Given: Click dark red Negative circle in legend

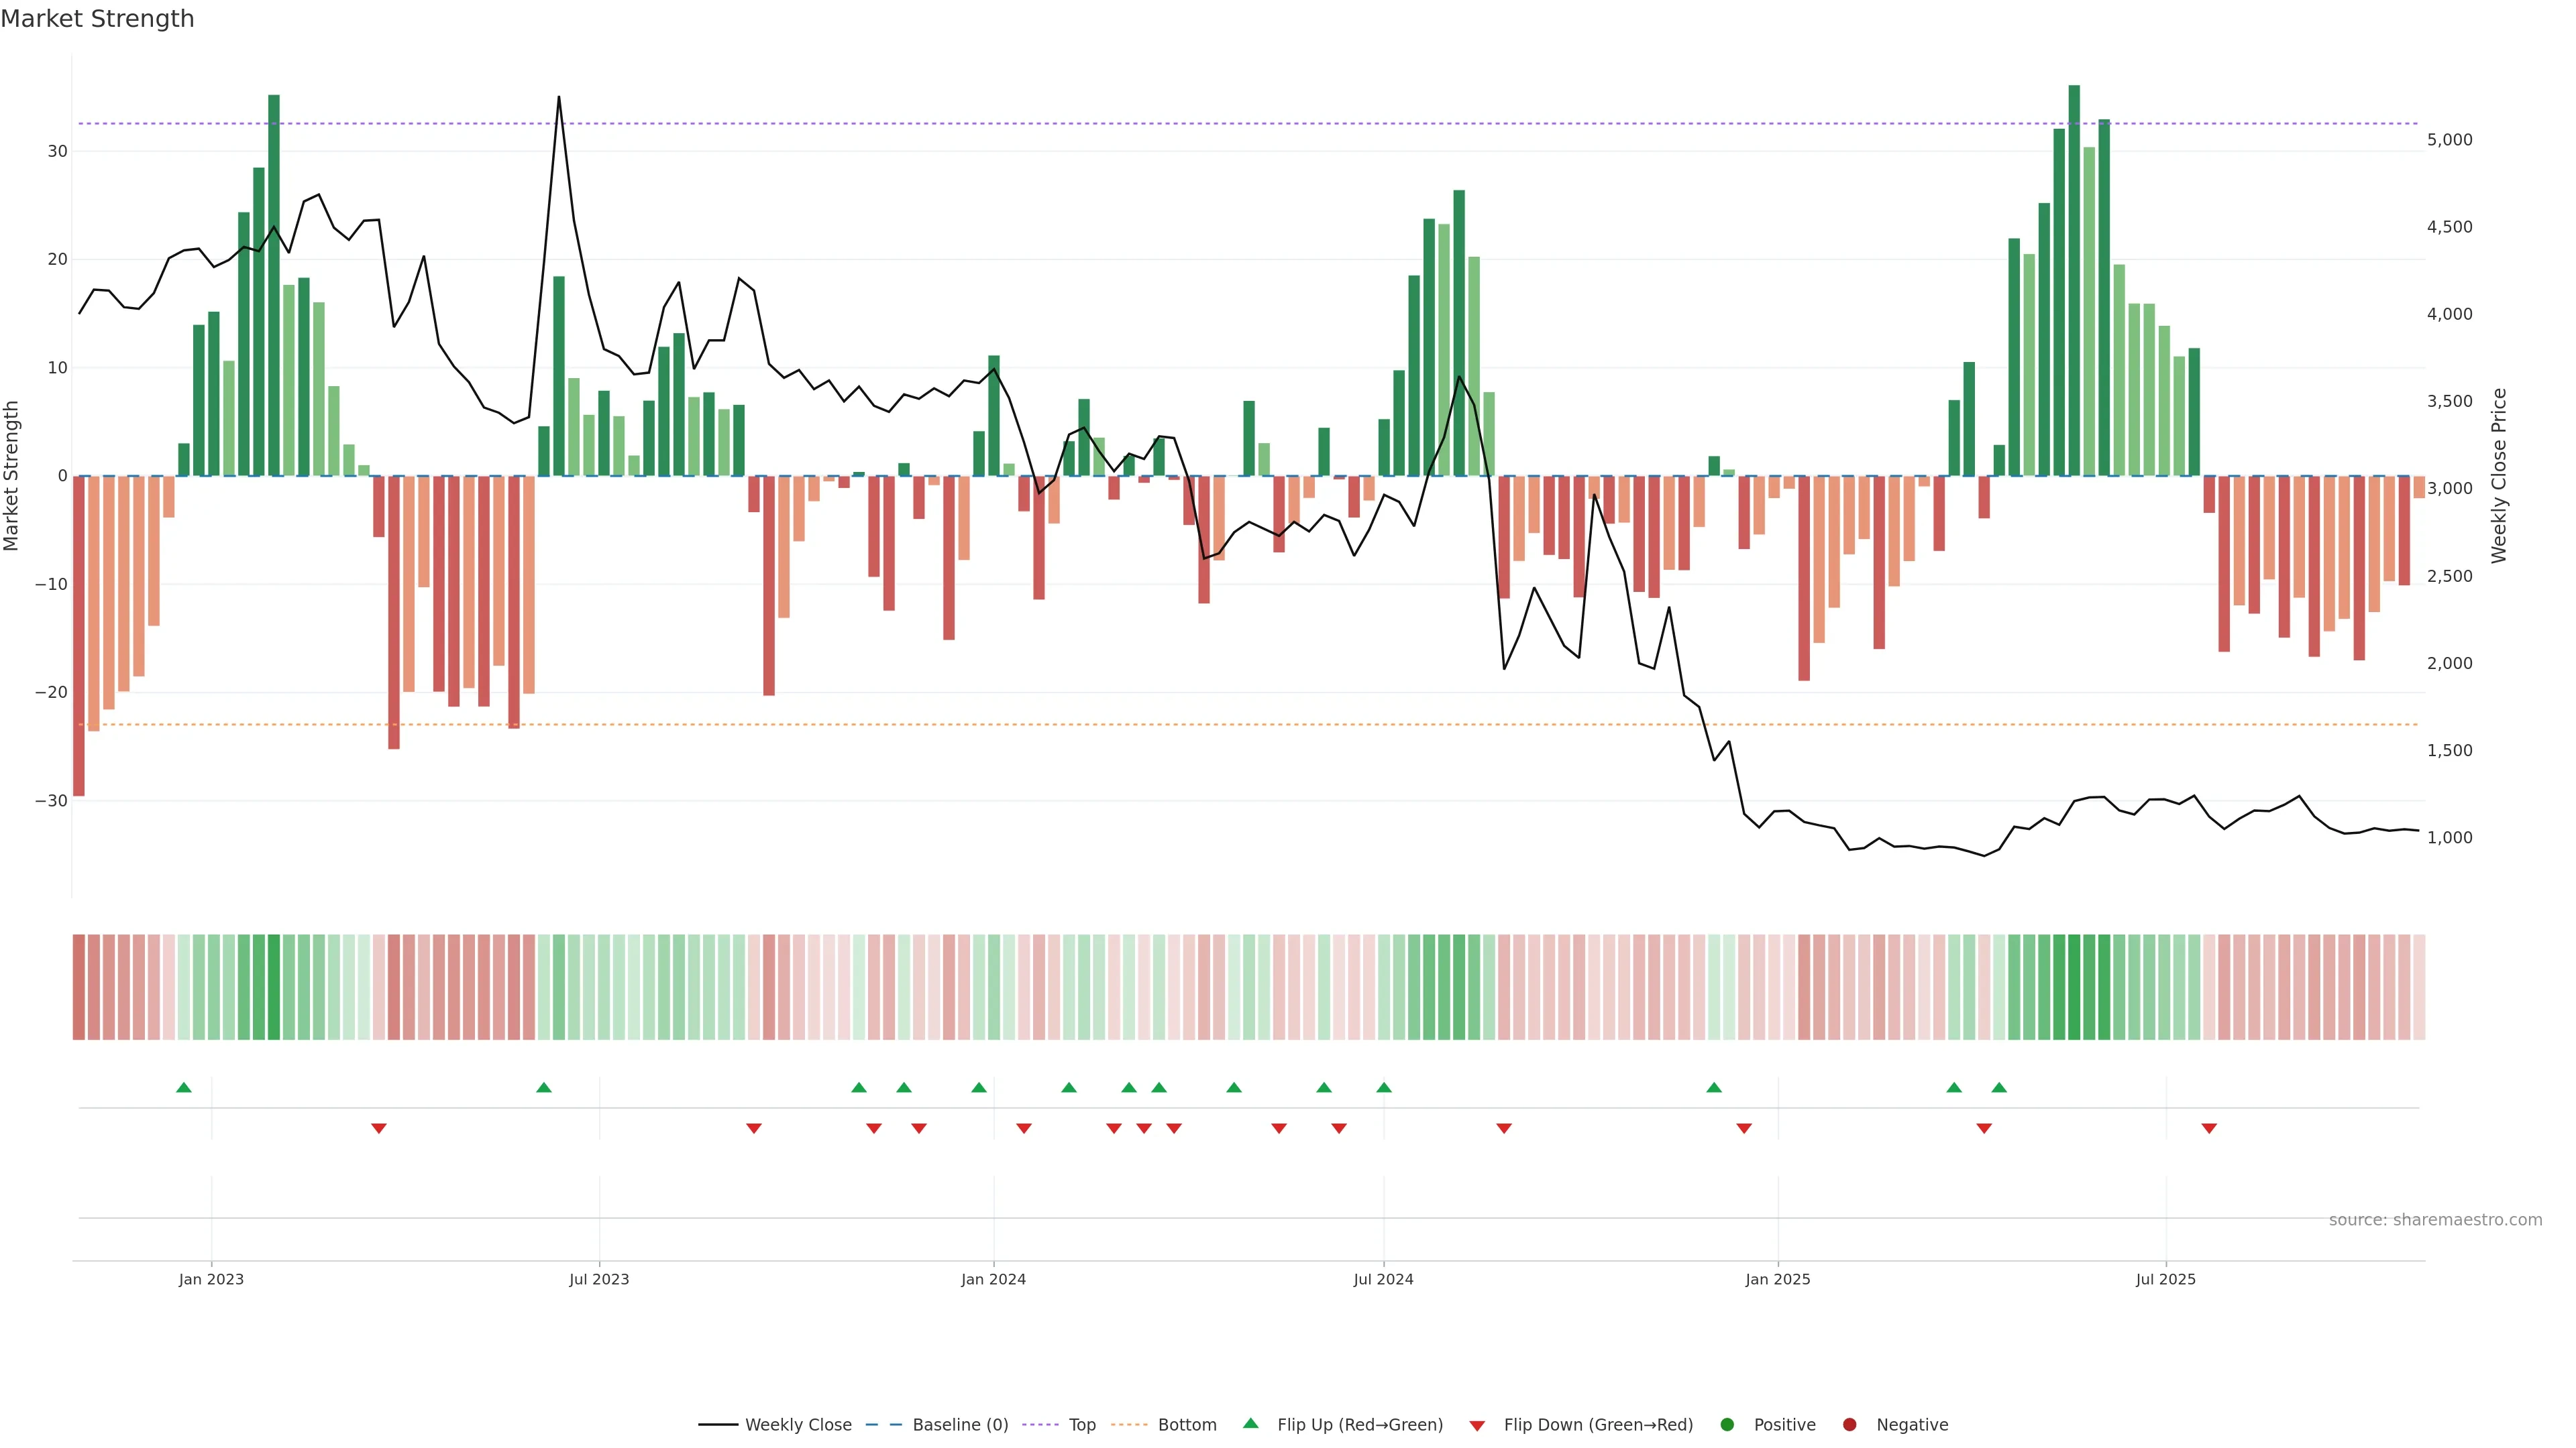Looking at the screenshot, I should [x=1849, y=1425].
